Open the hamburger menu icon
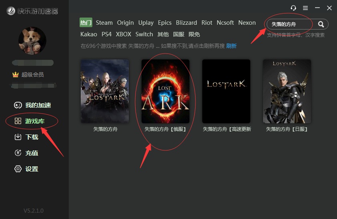Screen dimensions: 337x219 [305, 8]
